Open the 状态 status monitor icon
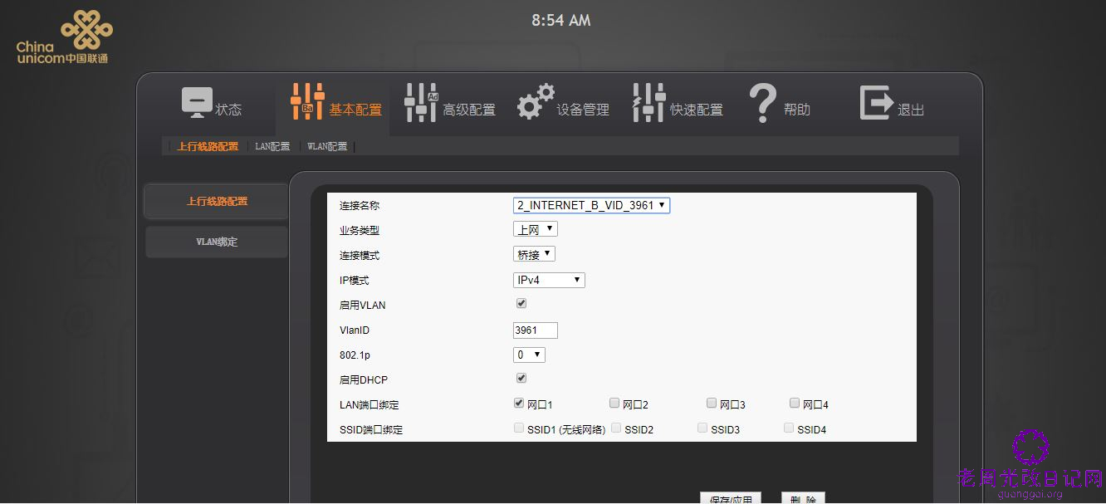The height and width of the screenshot is (504, 1106). tap(197, 102)
